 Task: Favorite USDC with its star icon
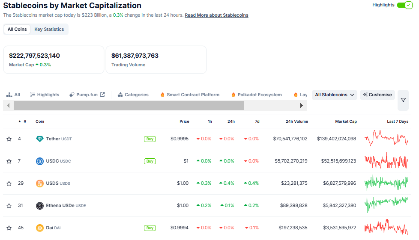tap(9, 161)
